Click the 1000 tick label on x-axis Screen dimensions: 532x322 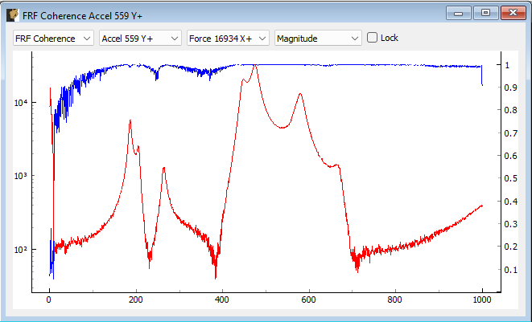pyautogui.click(x=481, y=300)
